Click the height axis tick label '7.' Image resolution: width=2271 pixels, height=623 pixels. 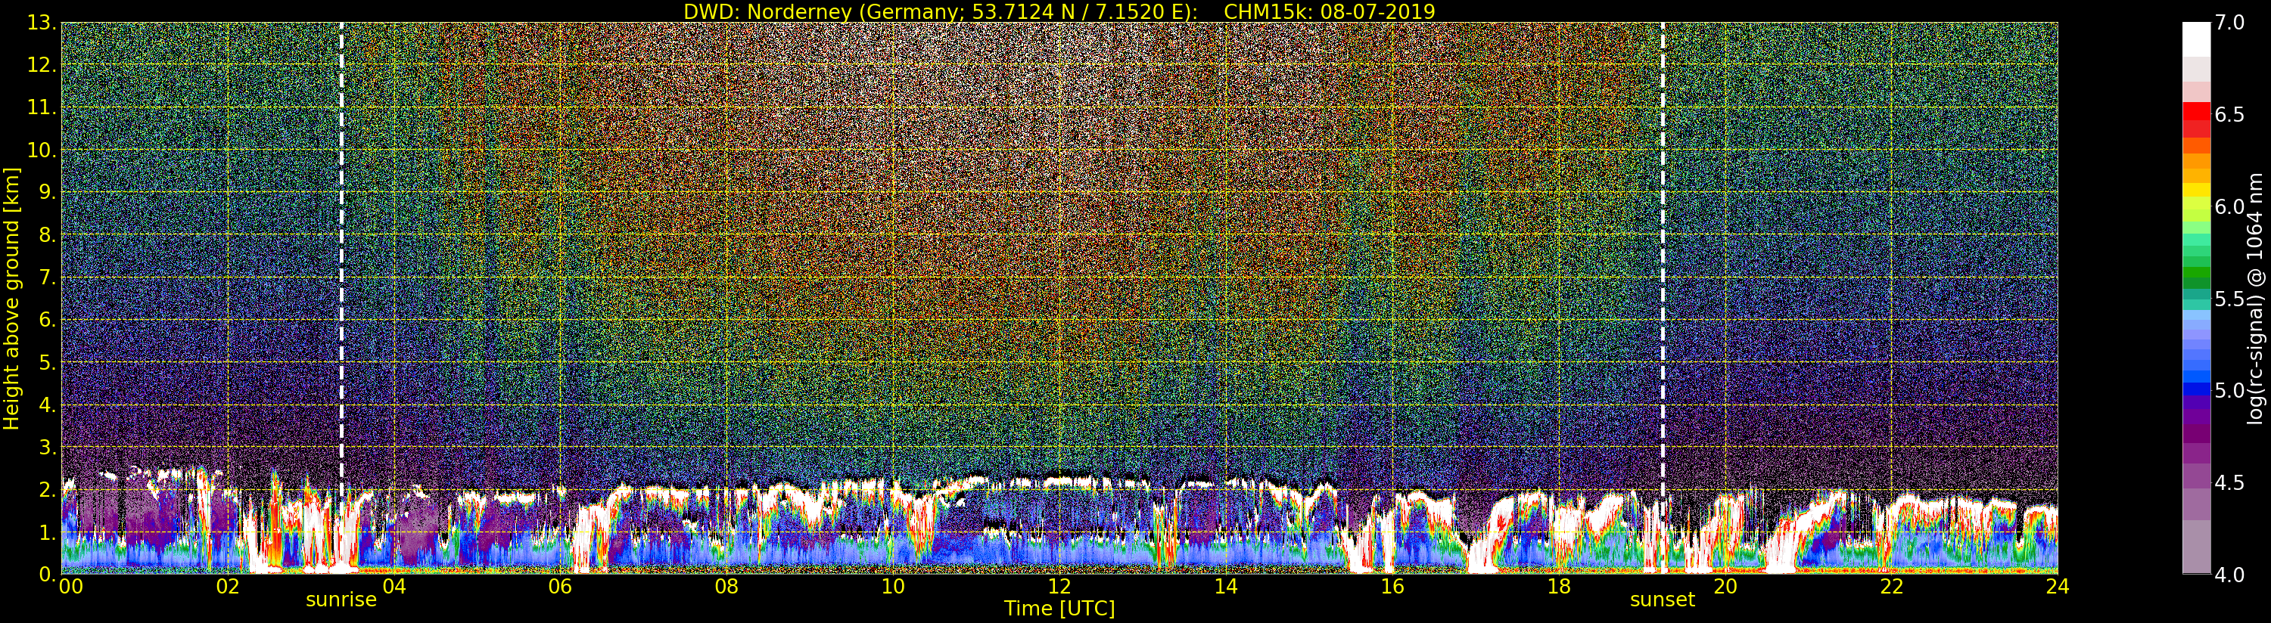click(47, 277)
